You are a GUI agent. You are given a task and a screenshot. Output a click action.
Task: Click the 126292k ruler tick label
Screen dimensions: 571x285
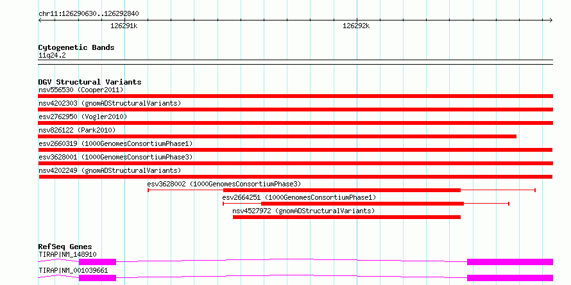tap(356, 26)
